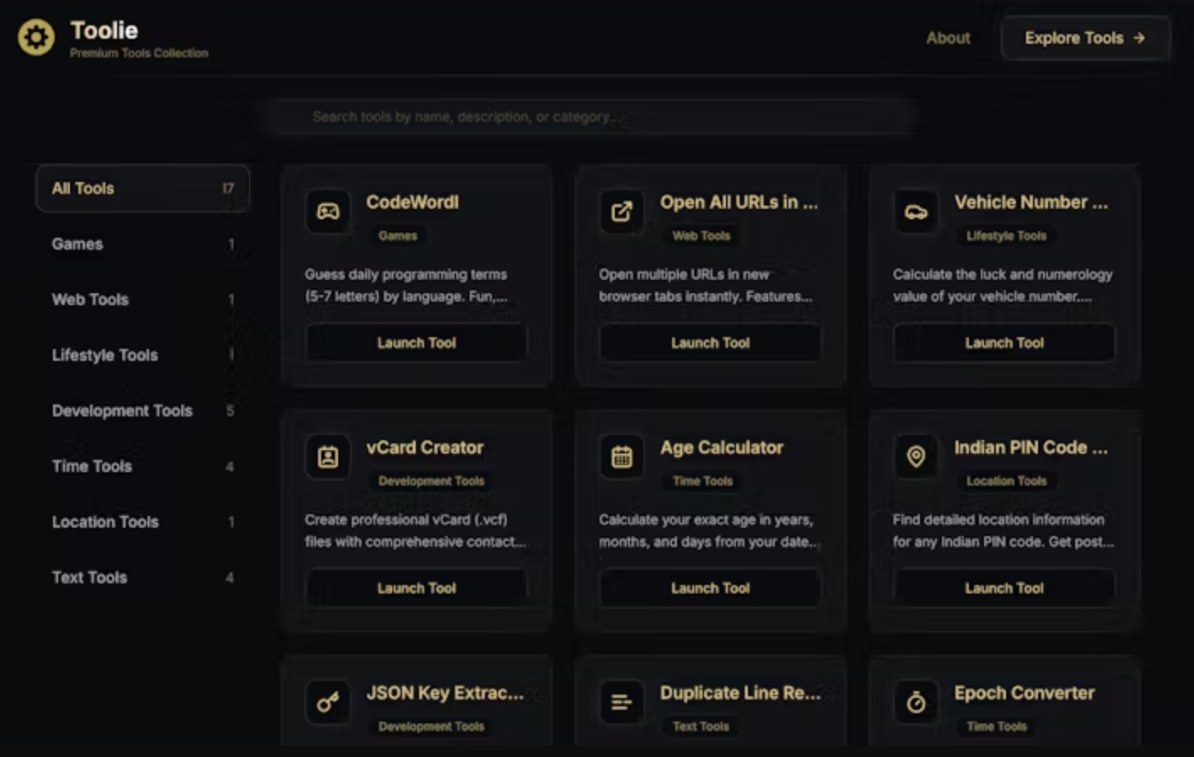Screen dimensions: 1194x757
Task: Click the Epoch Converter stopwatch icon
Action: click(x=916, y=702)
